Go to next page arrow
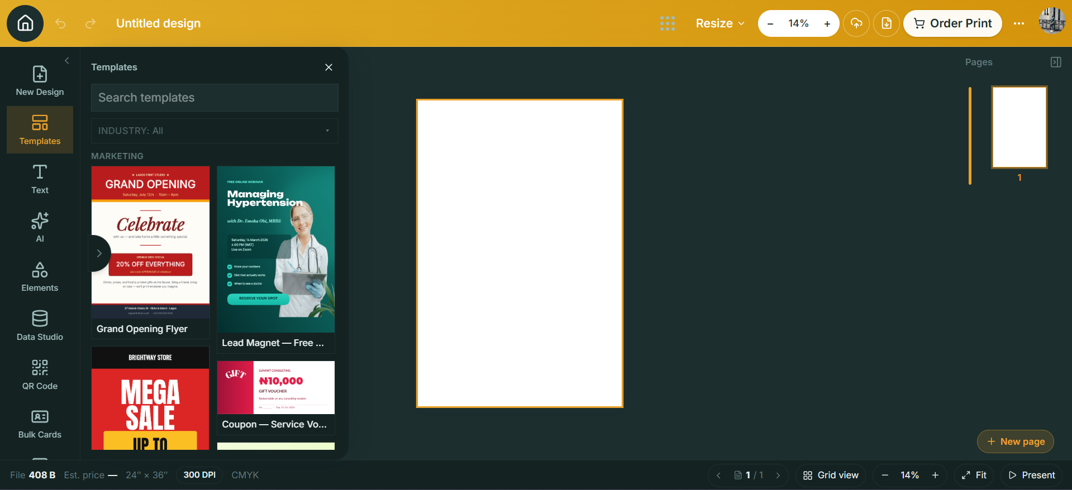1072x490 pixels. (x=778, y=475)
